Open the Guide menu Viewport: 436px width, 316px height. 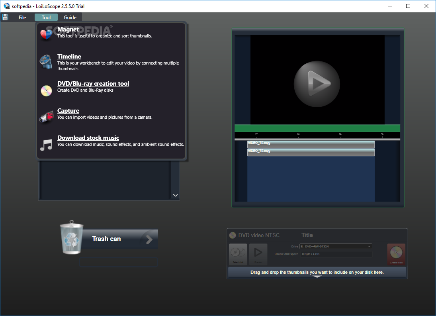[70, 17]
